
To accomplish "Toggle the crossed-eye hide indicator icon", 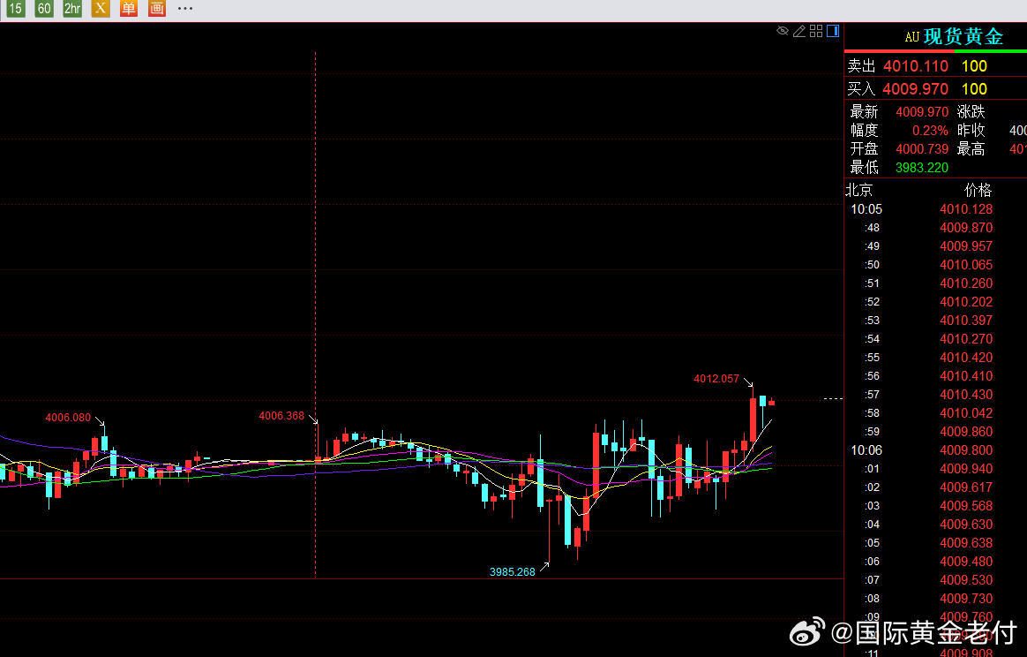I will [782, 31].
